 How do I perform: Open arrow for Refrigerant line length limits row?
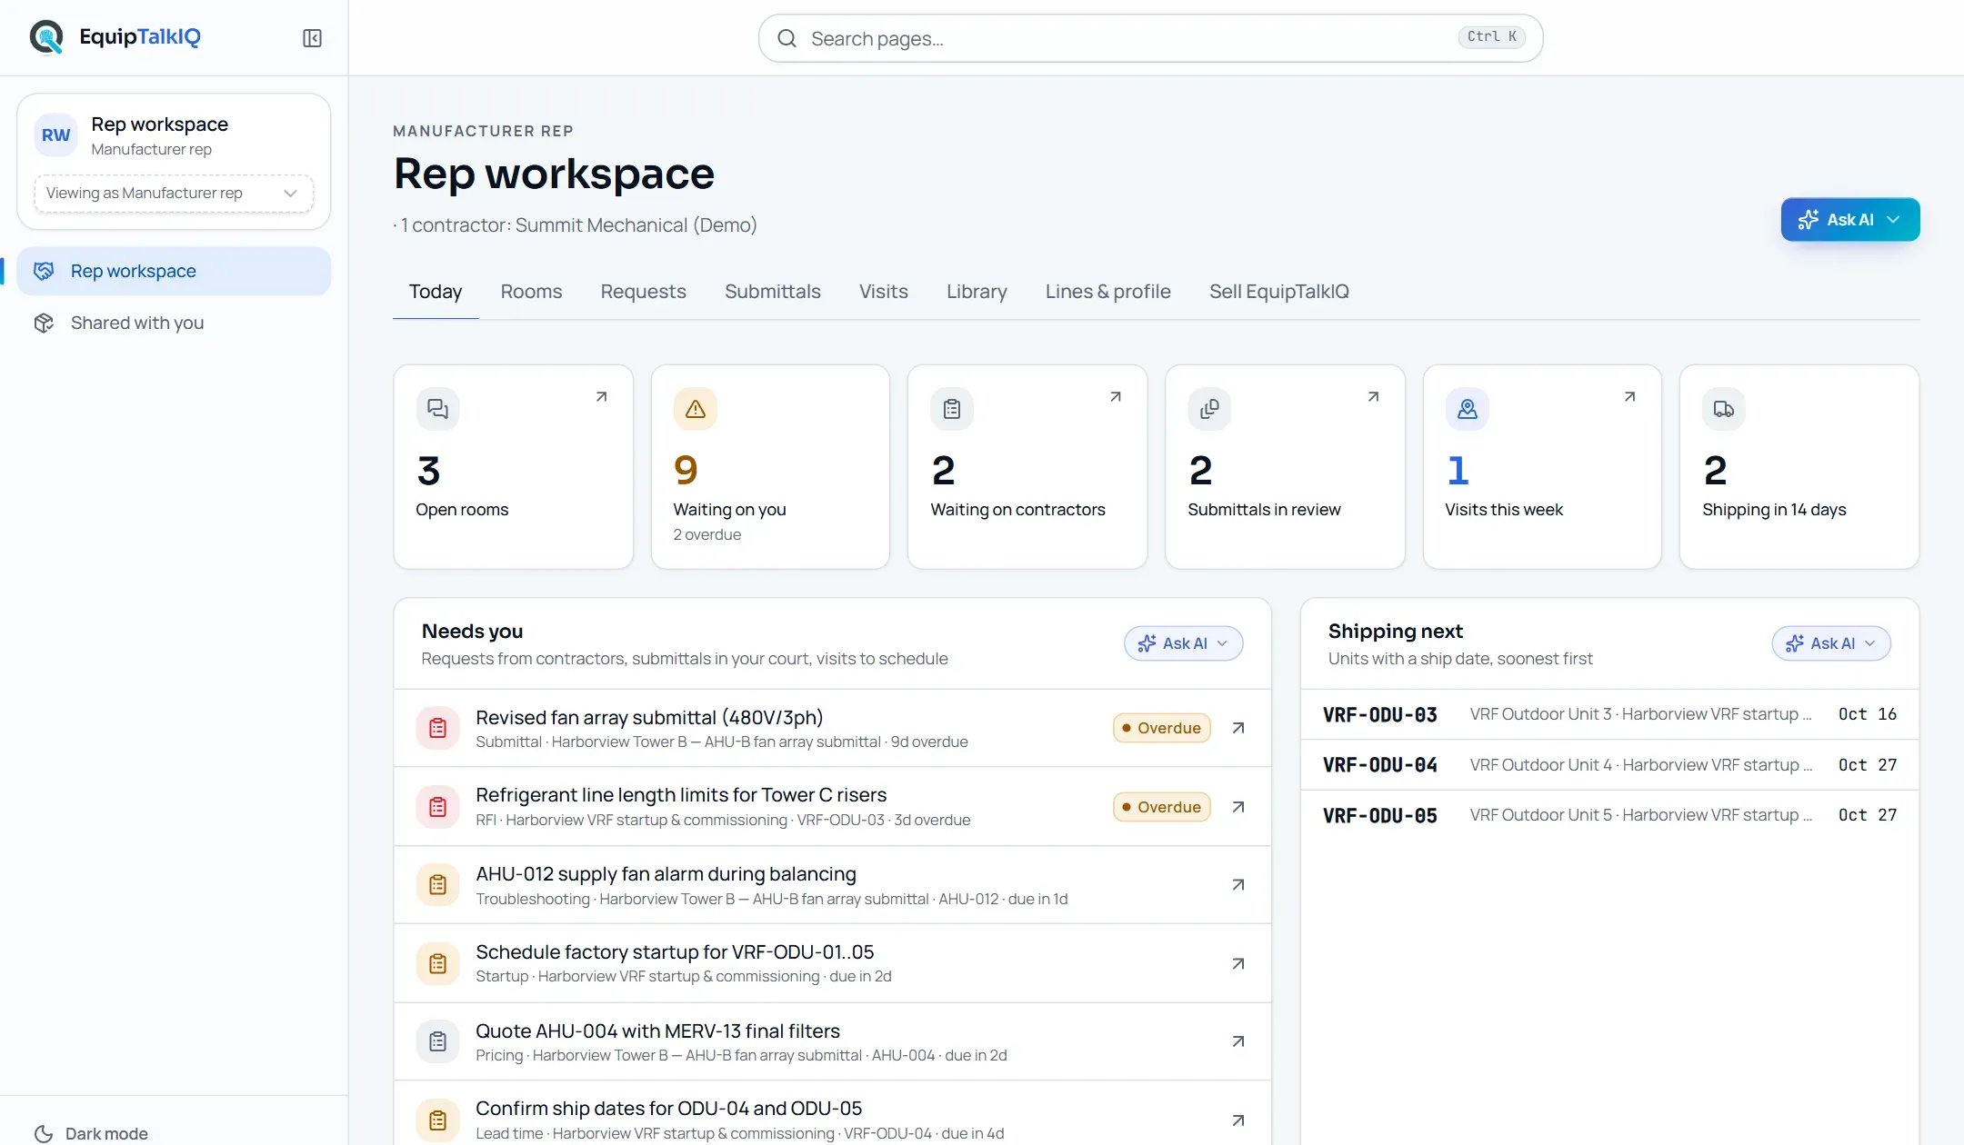coord(1238,807)
